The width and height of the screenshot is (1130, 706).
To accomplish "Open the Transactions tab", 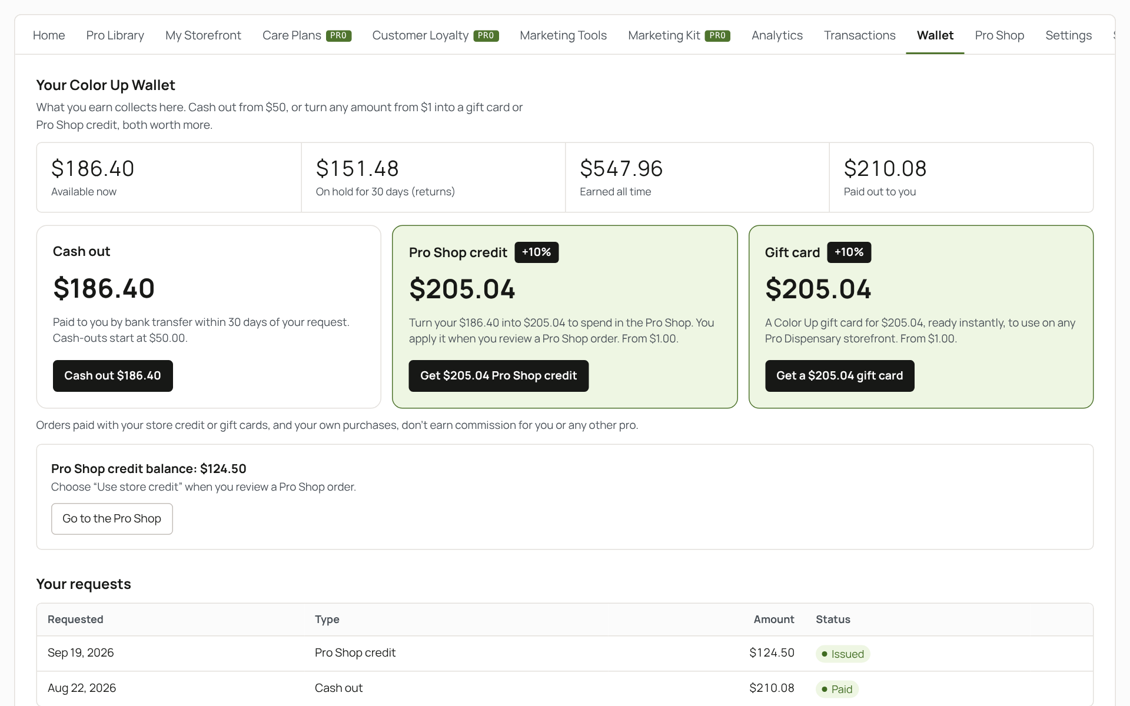I will [859, 35].
